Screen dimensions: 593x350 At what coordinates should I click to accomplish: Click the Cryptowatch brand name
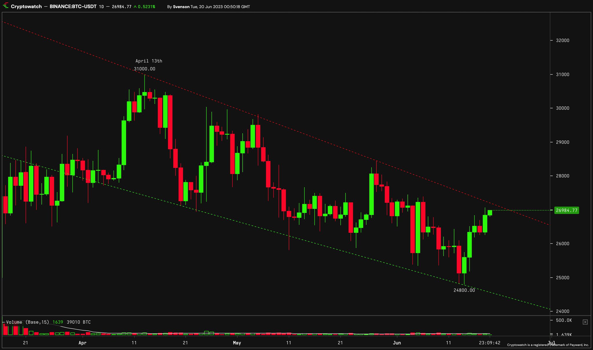click(26, 7)
